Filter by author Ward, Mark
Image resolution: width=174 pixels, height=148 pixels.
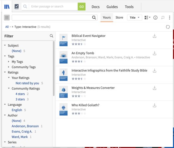[20, 137]
